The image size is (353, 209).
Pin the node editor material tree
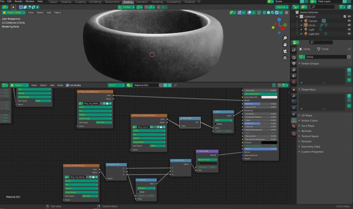[x=175, y=85]
